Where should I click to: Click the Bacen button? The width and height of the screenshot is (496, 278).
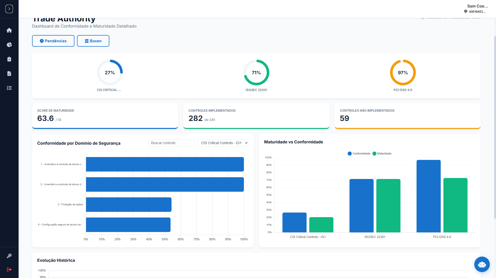point(93,41)
